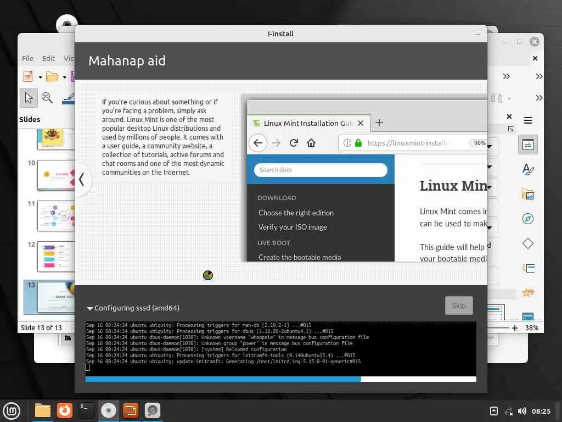Screen dimensions: 562x422
Task: Open the Linux Mint menu
Action: (12, 410)
